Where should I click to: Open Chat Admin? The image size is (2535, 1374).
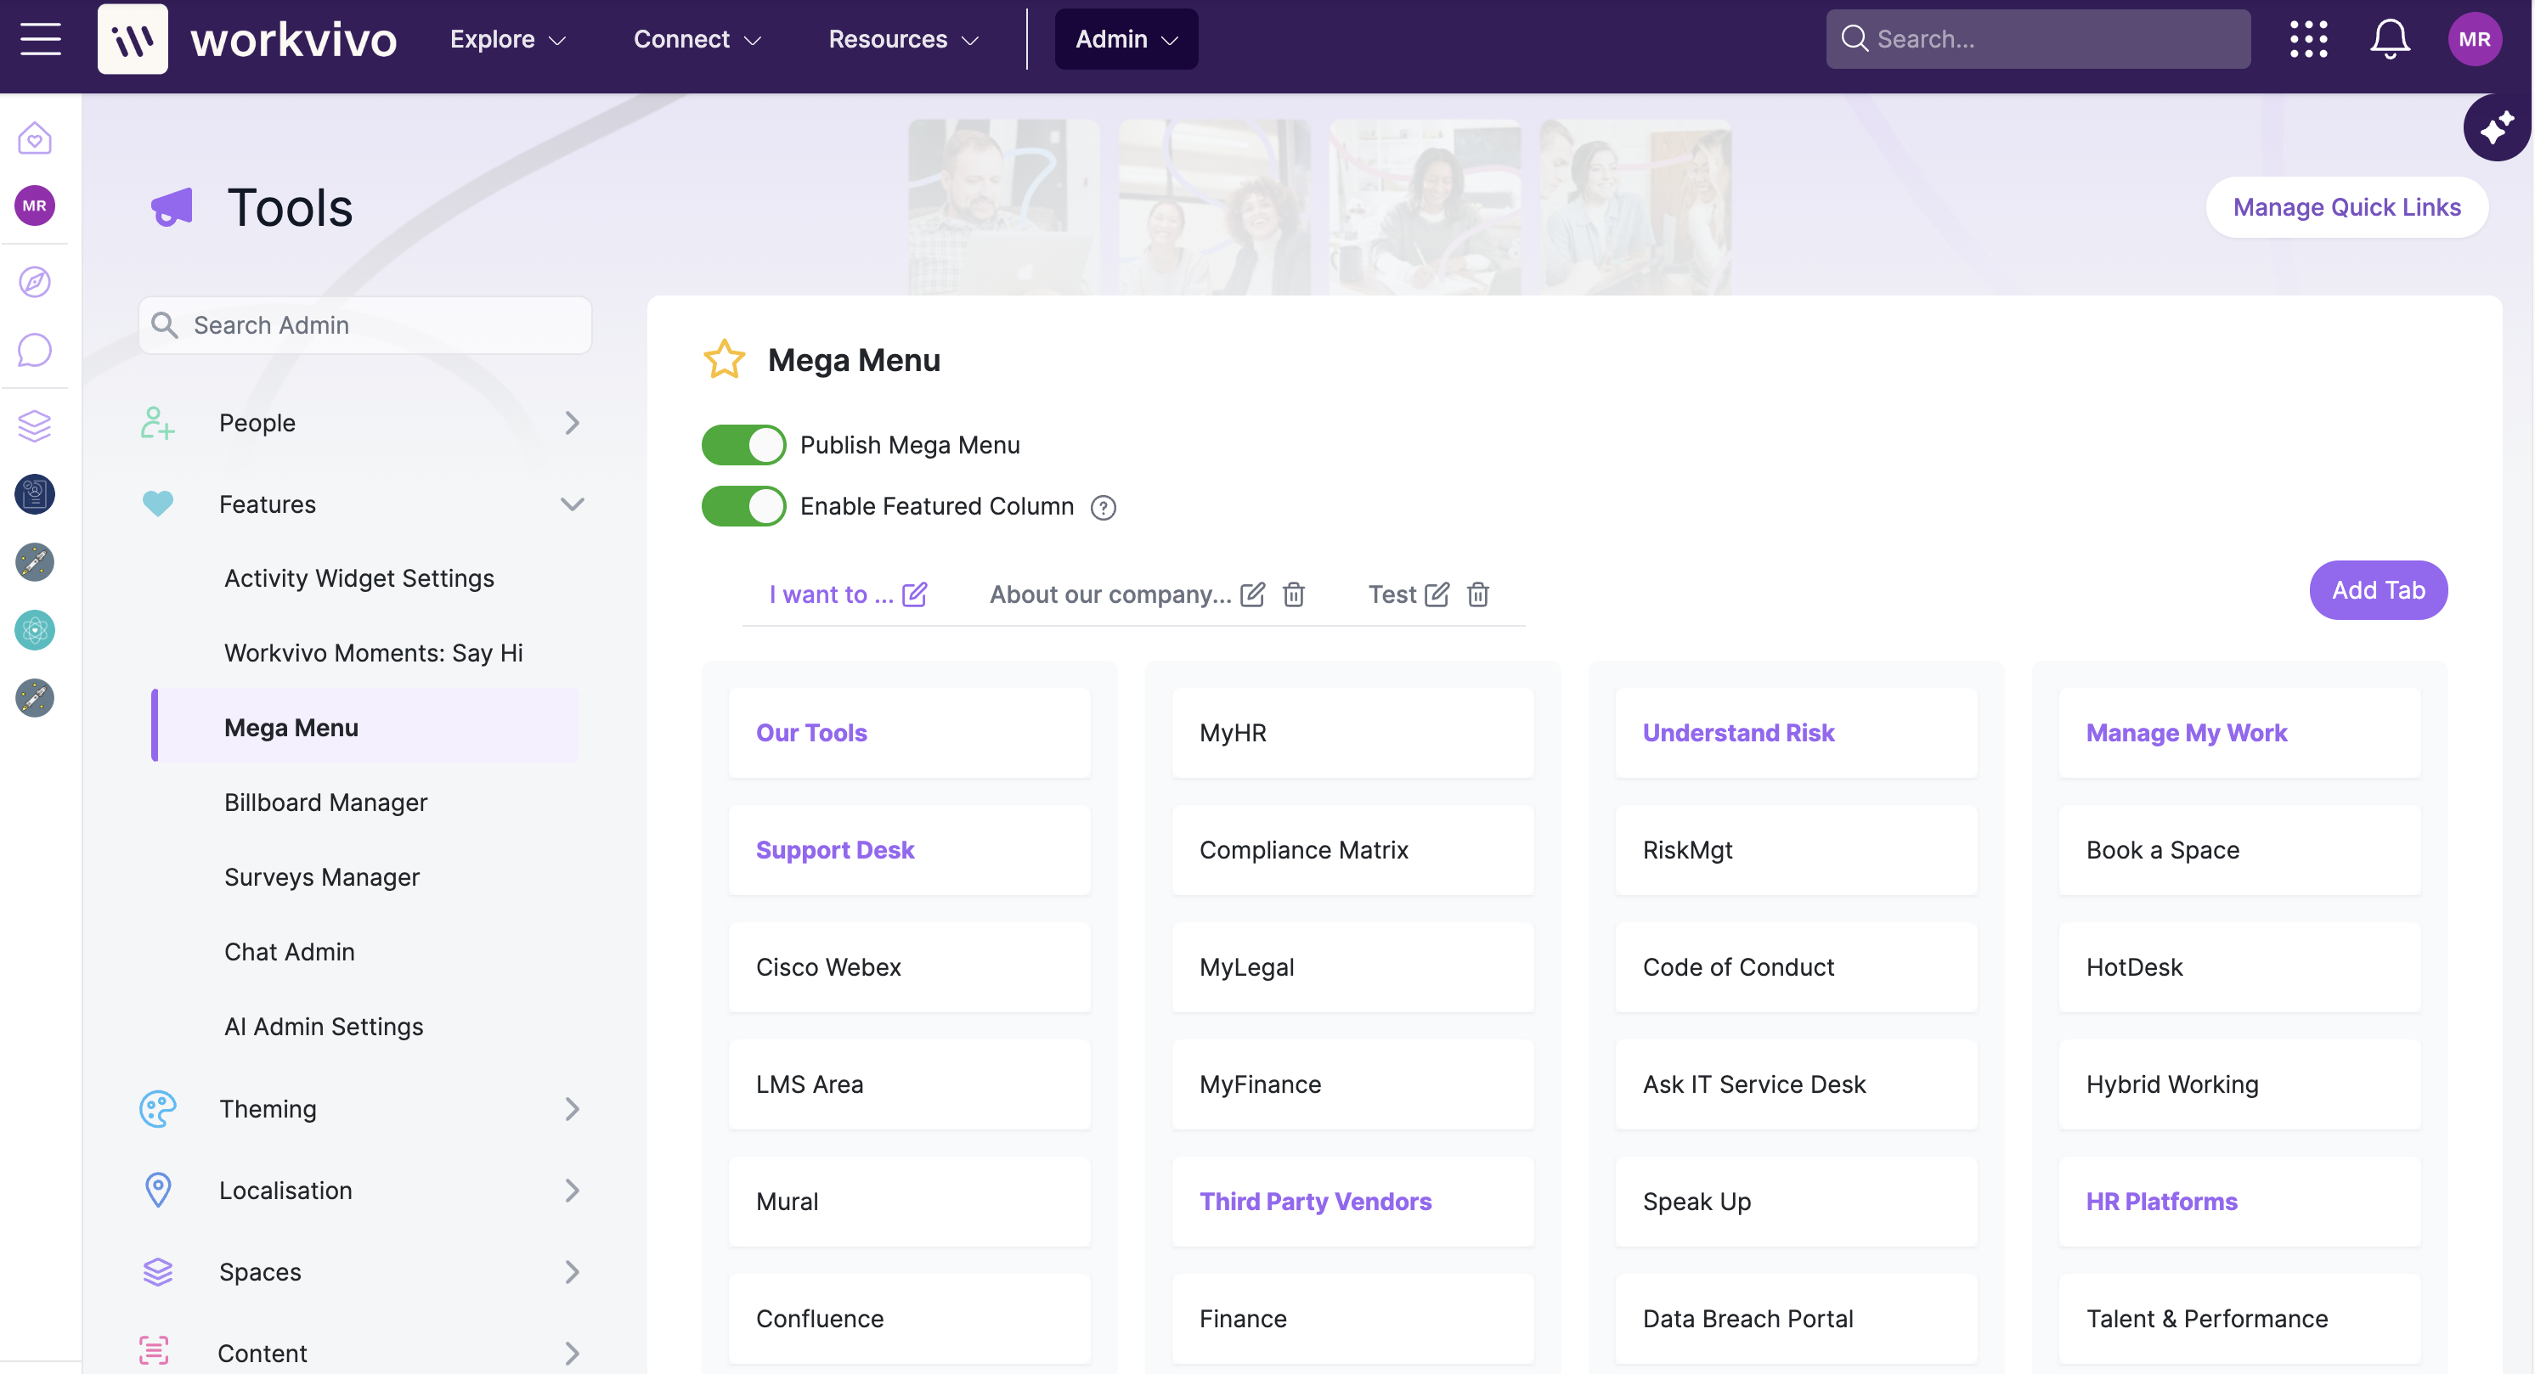click(x=290, y=952)
